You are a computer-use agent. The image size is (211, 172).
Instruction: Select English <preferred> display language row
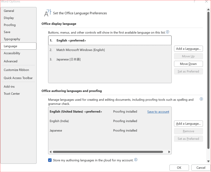pyautogui.click(x=110, y=40)
